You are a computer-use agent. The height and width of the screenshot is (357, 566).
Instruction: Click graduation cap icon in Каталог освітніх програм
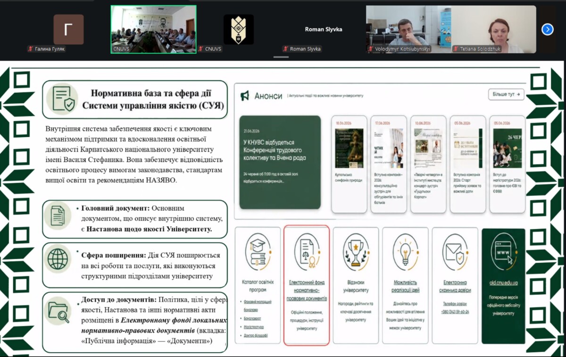pos(258,252)
